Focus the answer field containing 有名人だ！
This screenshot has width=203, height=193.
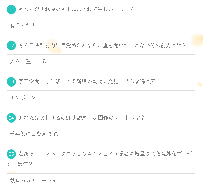(x=101, y=25)
